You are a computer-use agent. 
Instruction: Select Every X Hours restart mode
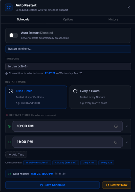100,97
